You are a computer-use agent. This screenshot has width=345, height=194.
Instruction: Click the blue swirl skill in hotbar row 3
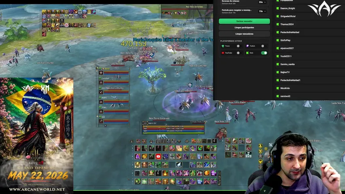click(207, 165)
